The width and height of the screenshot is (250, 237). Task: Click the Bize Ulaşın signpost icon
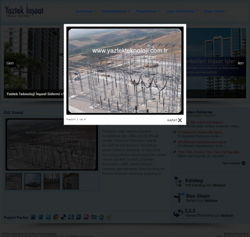[179, 197]
